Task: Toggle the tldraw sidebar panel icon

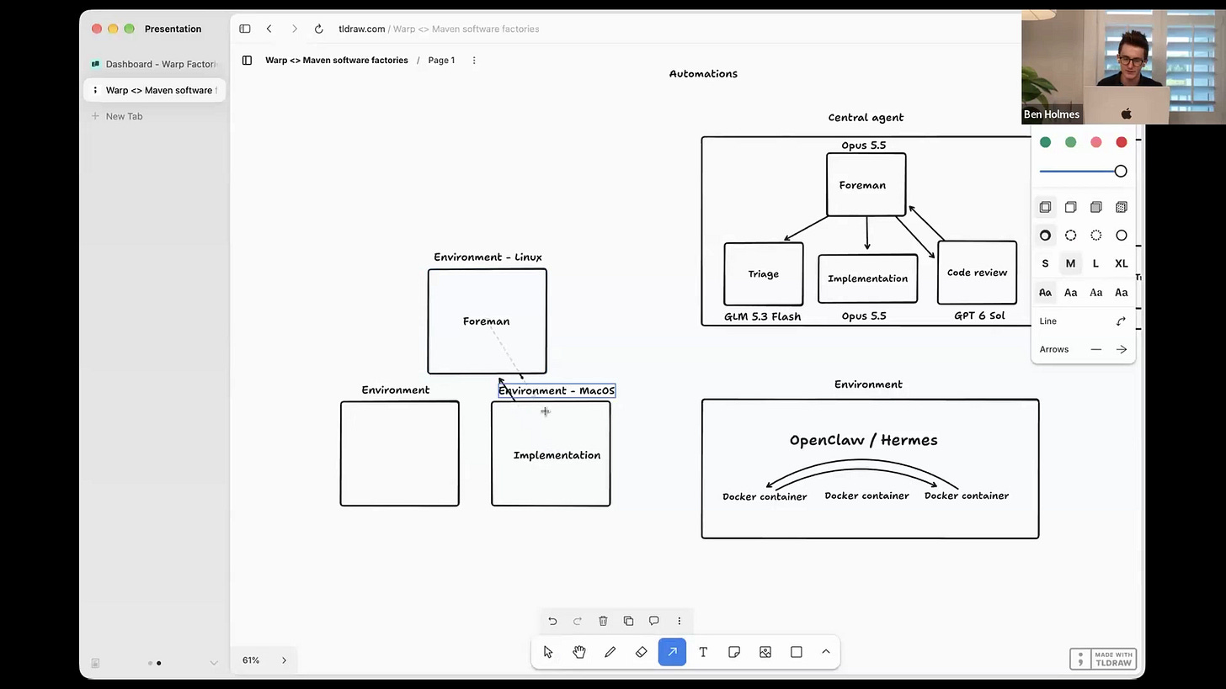Action: 247,61
